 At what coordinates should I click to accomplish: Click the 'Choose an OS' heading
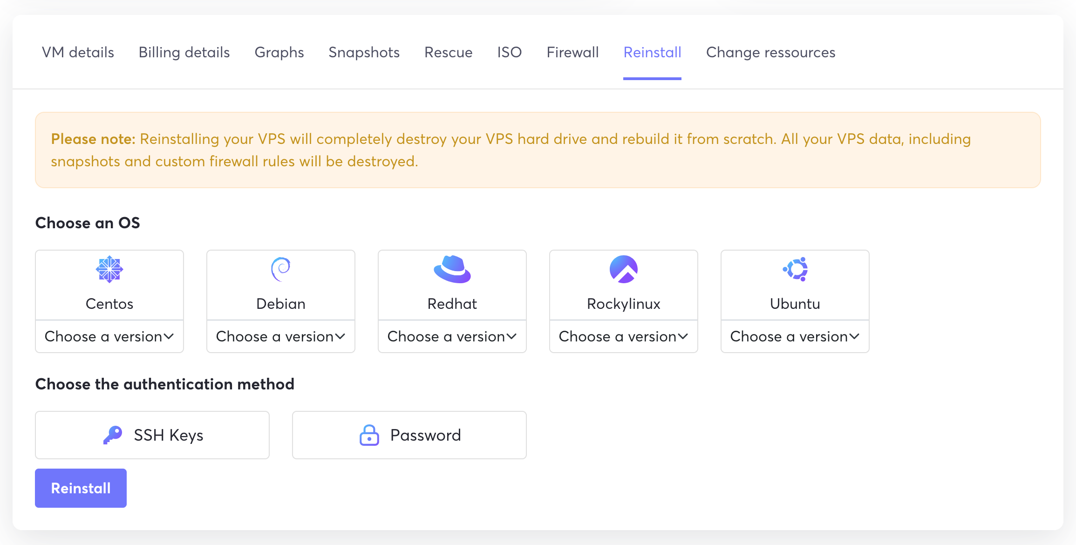click(x=88, y=223)
